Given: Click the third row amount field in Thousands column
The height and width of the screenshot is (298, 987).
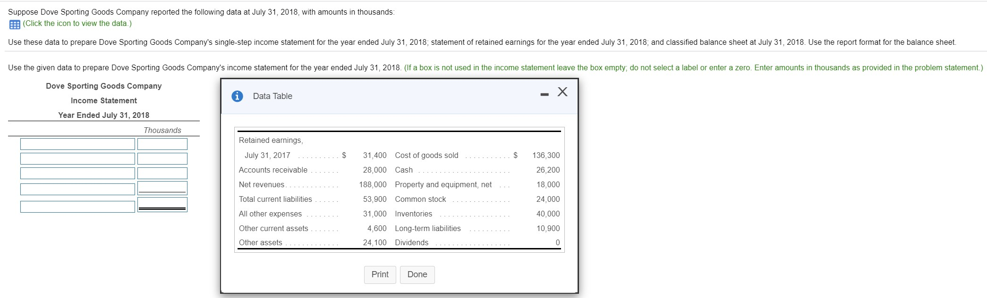Looking at the screenshot, I should pos(162,174).
